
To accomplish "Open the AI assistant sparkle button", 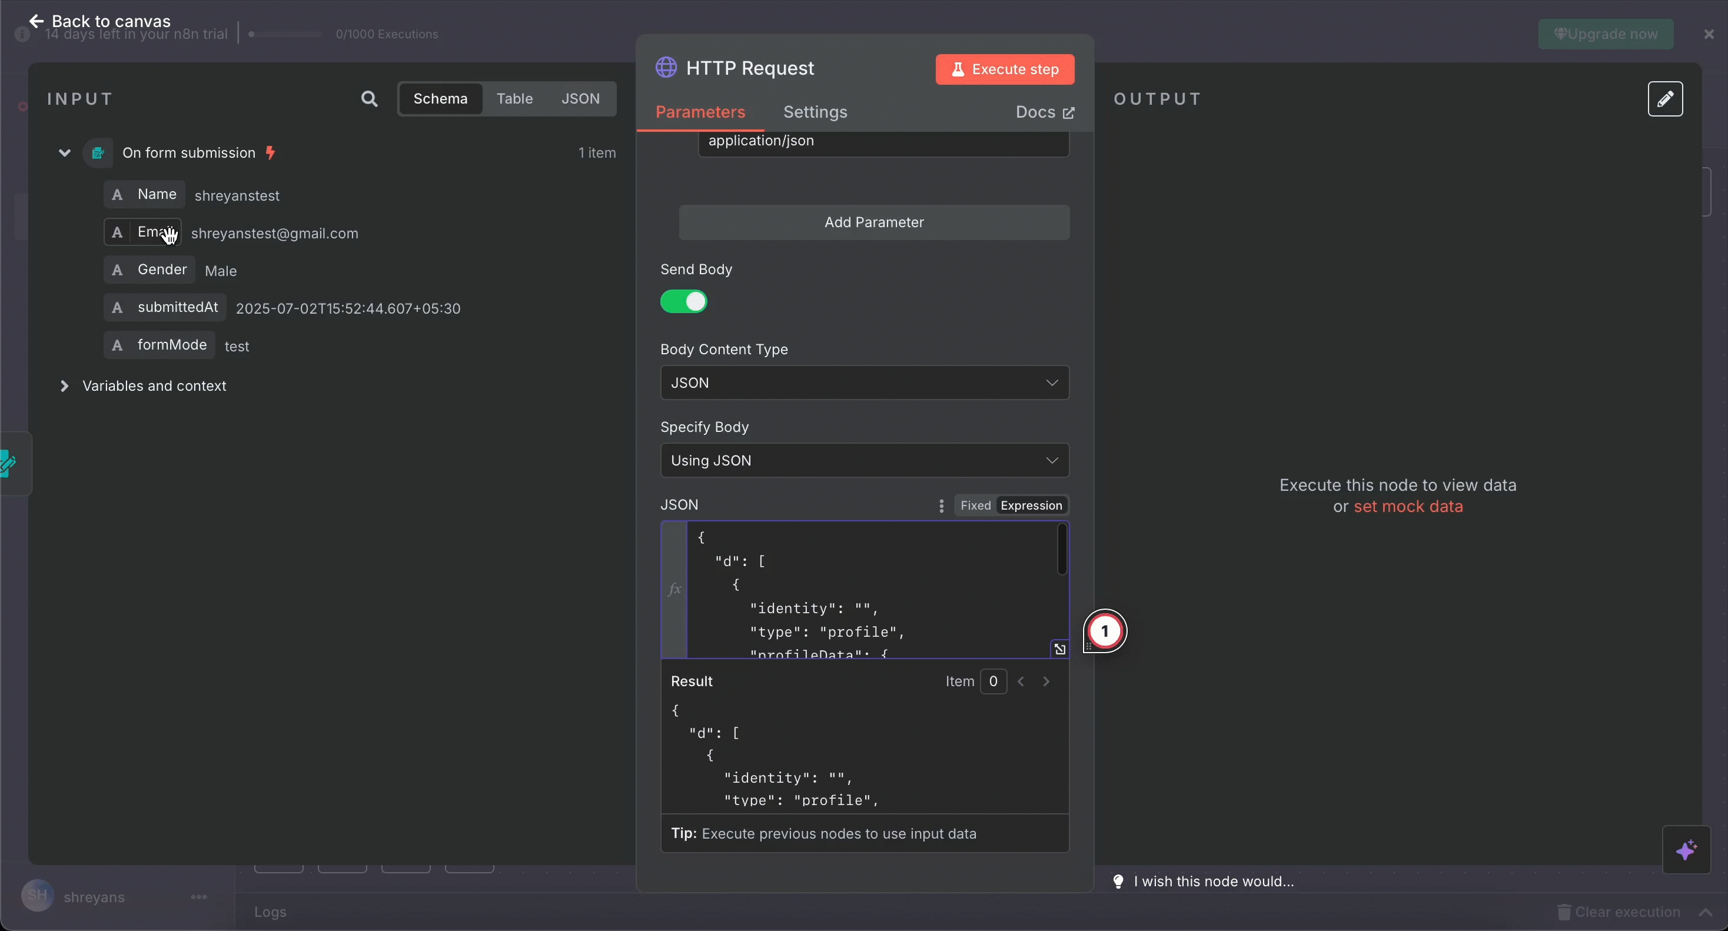I will point(1686,850).
